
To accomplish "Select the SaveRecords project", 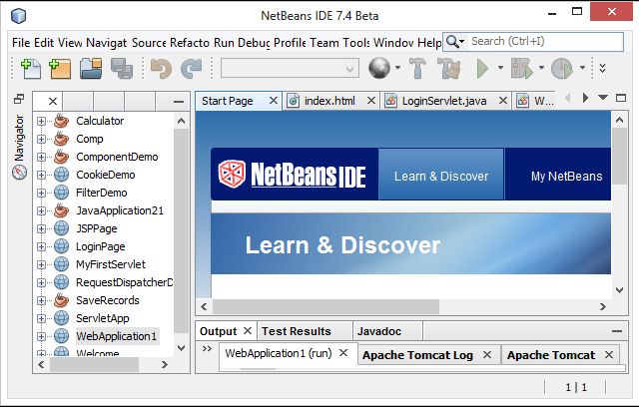I will [x=108, y=300].
